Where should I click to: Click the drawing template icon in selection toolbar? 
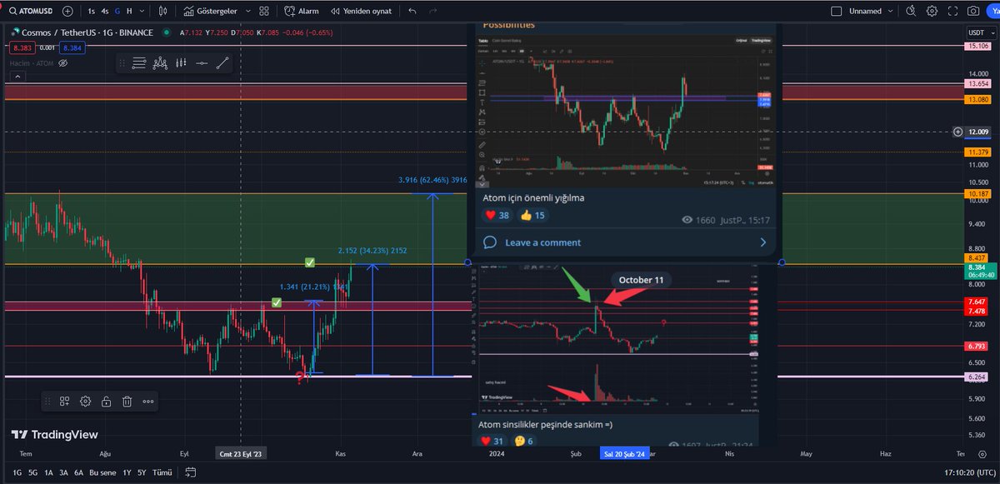tap(64, 402)
